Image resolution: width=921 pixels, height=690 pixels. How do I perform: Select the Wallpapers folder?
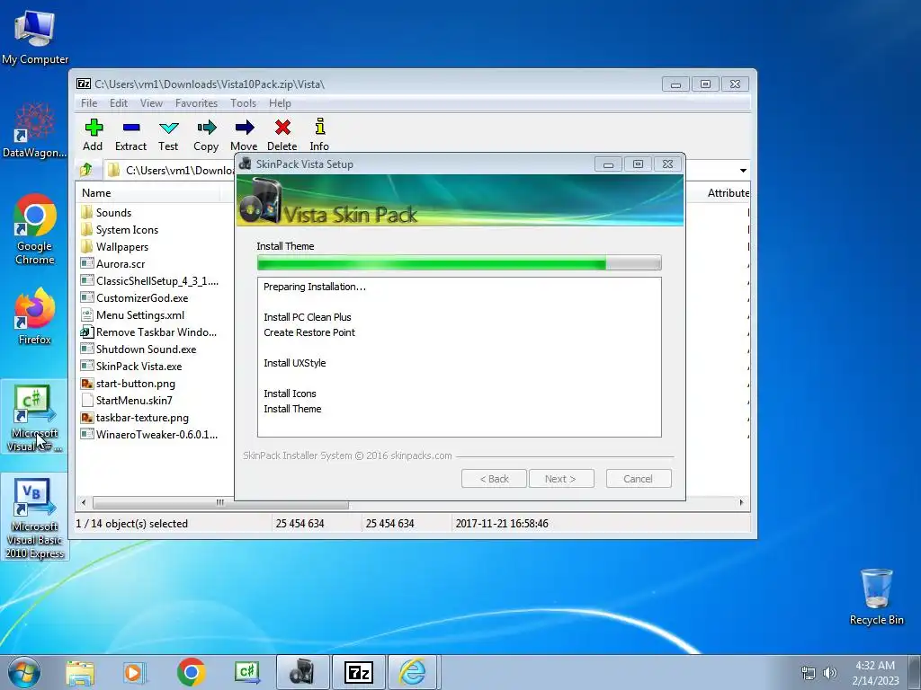121,246
